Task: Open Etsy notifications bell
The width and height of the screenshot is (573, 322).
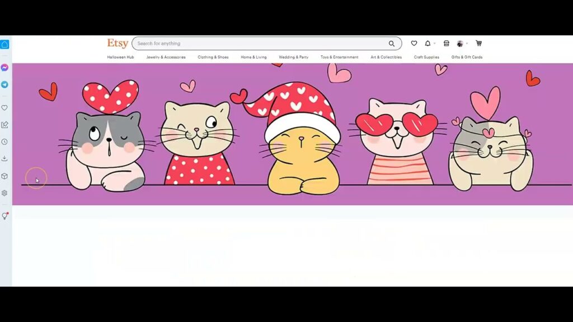Action: [x=428, y=44]
